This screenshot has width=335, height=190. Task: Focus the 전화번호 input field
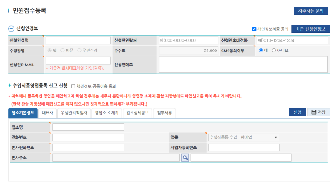[x=88, y=137]
